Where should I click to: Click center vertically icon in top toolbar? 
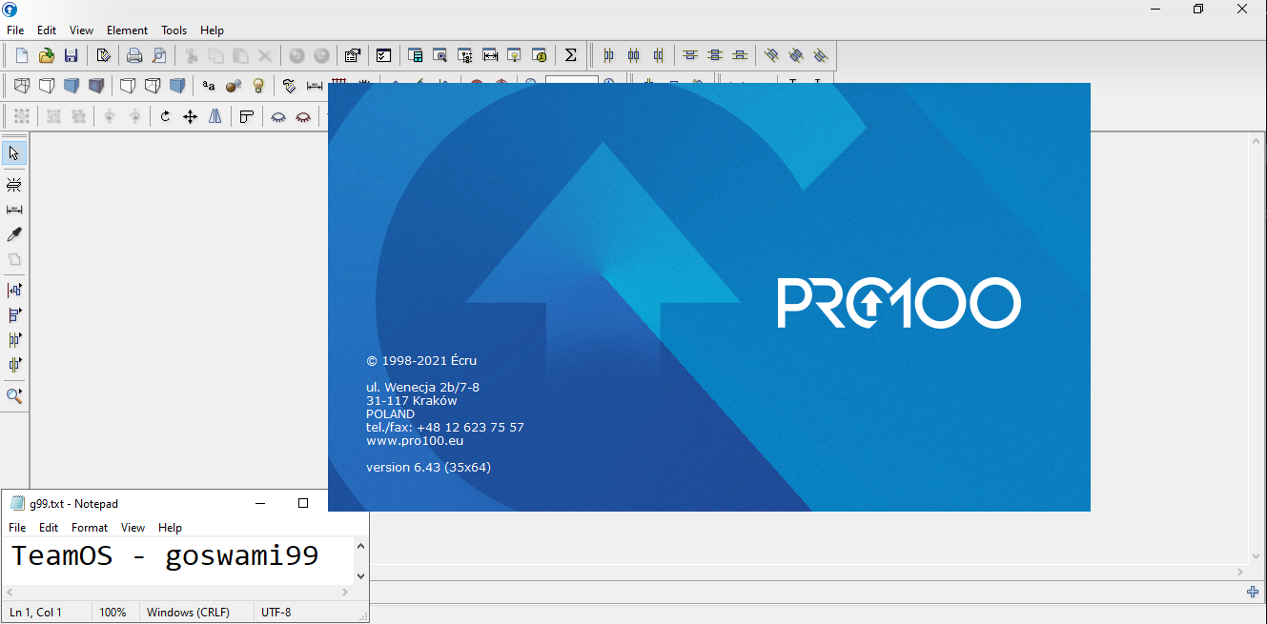pos(715,55)
